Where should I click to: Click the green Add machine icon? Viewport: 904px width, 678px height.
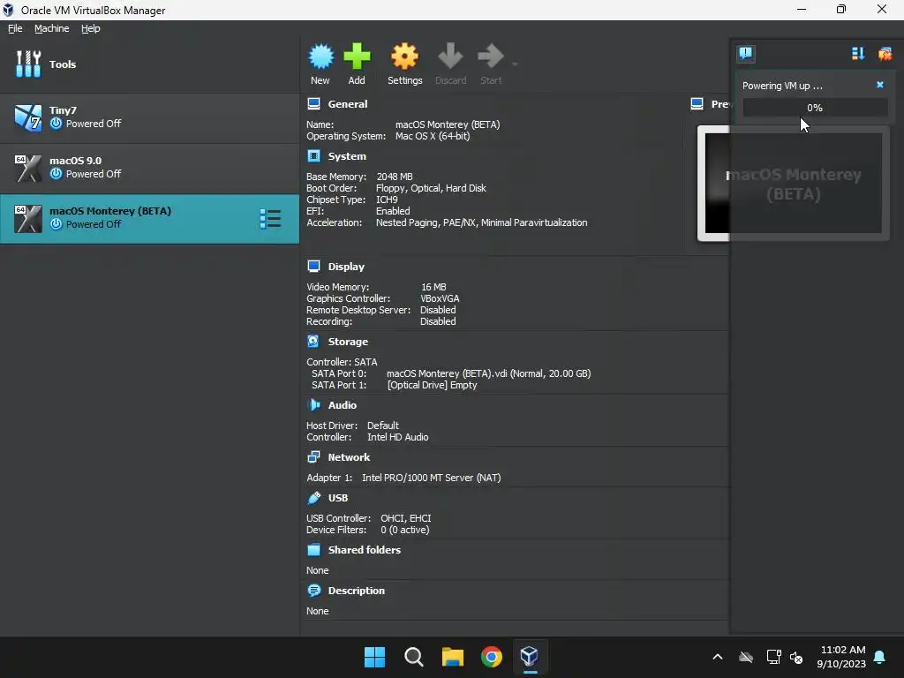coord(357,56)
